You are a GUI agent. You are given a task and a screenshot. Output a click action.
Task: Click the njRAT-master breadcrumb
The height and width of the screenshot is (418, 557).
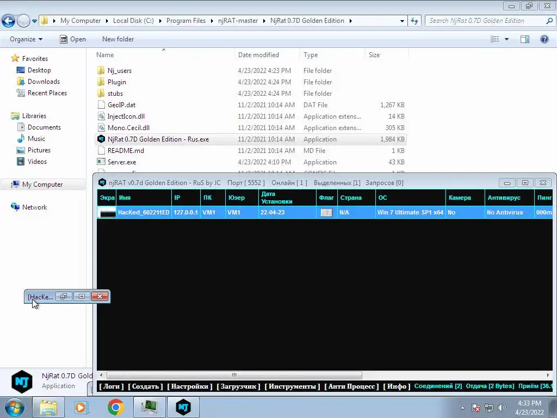pos(238,21)
